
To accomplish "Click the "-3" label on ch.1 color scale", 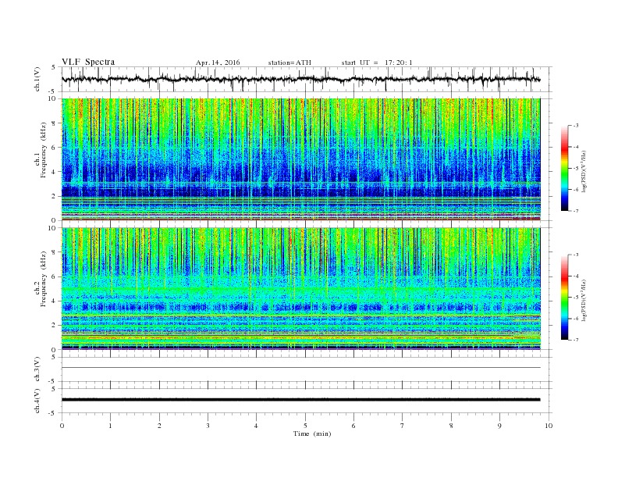I will (576, 126).
